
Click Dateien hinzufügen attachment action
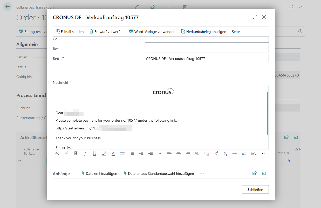[99, 174]
